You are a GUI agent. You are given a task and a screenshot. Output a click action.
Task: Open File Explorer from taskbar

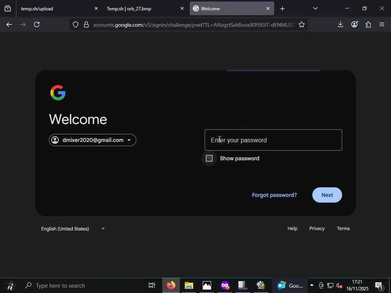coord(189,285)
